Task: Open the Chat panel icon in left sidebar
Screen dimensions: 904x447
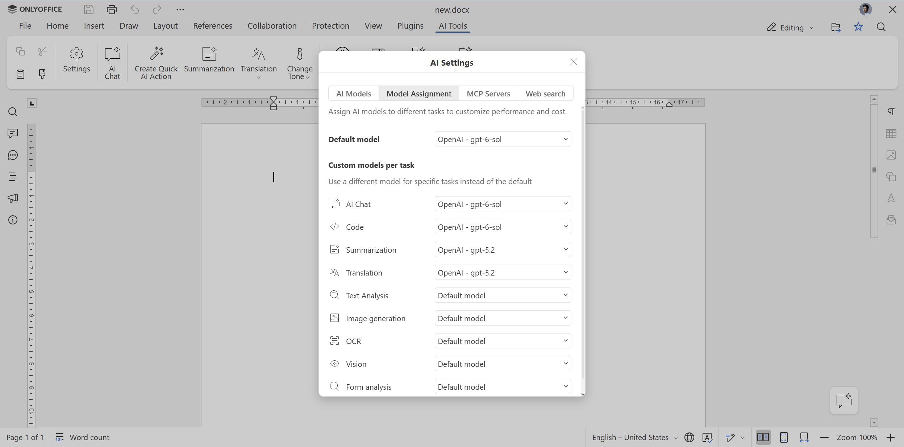Action: [13, 155]
